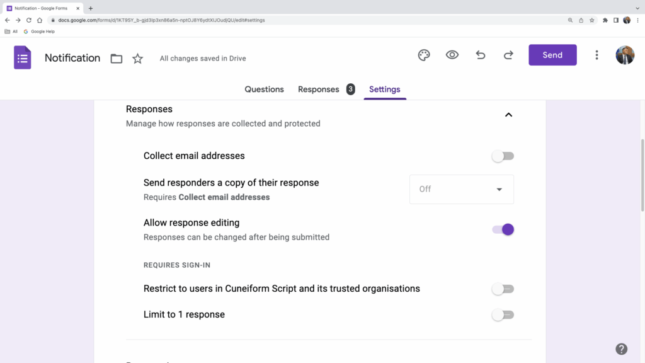Viewport: 645px width, 363px height.
Task: Click the Google Forms purple logo icon
Action: tap(22, 57)
